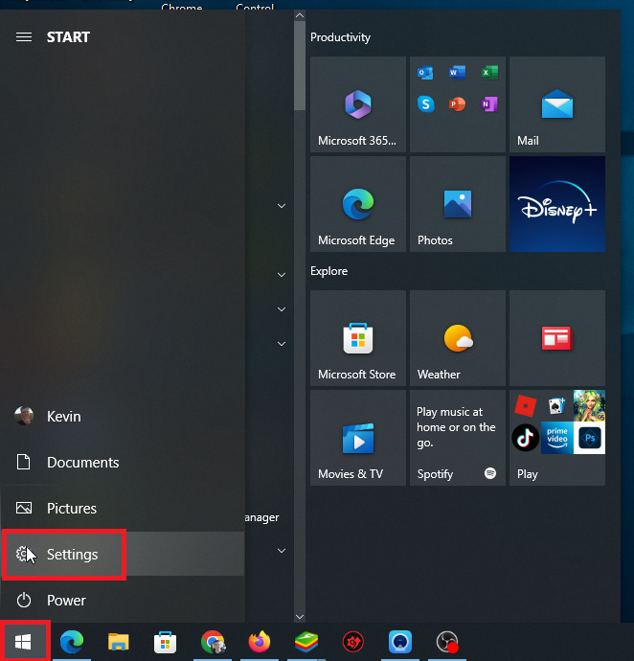Open BlueStacks from the taskbar
Image resolution: width=634 pixels, height=661 pixels.
pyautogui.click(x=306, y=642)
